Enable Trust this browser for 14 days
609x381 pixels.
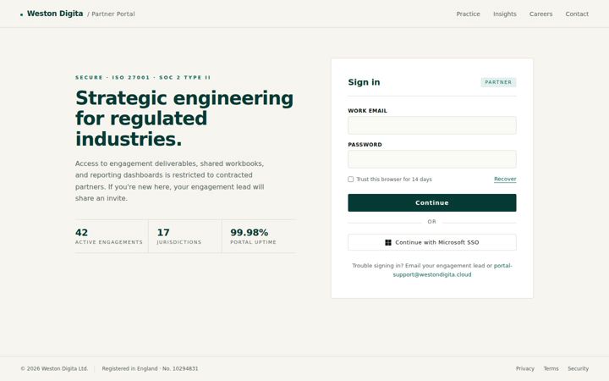tap(351, 179)
